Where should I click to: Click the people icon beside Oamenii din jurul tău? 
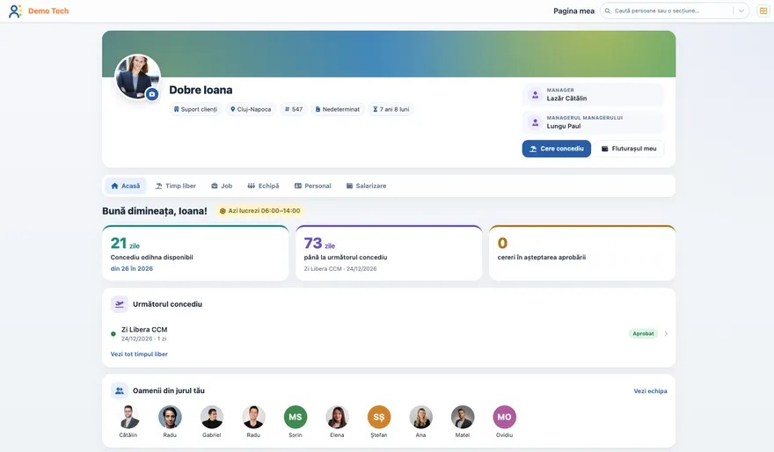(x=120, y=390)
